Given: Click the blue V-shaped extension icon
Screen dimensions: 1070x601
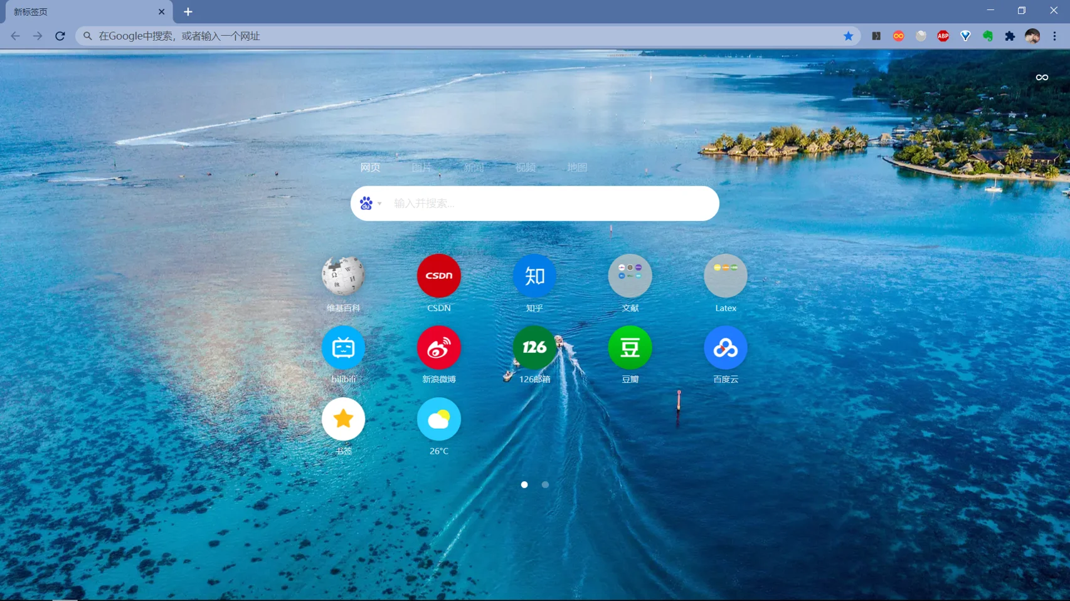Looking at the screenshot, I should tap(965, 36).
